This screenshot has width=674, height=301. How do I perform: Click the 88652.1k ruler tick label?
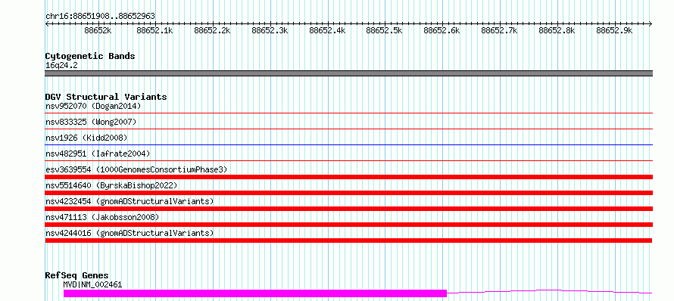[154, 30]
